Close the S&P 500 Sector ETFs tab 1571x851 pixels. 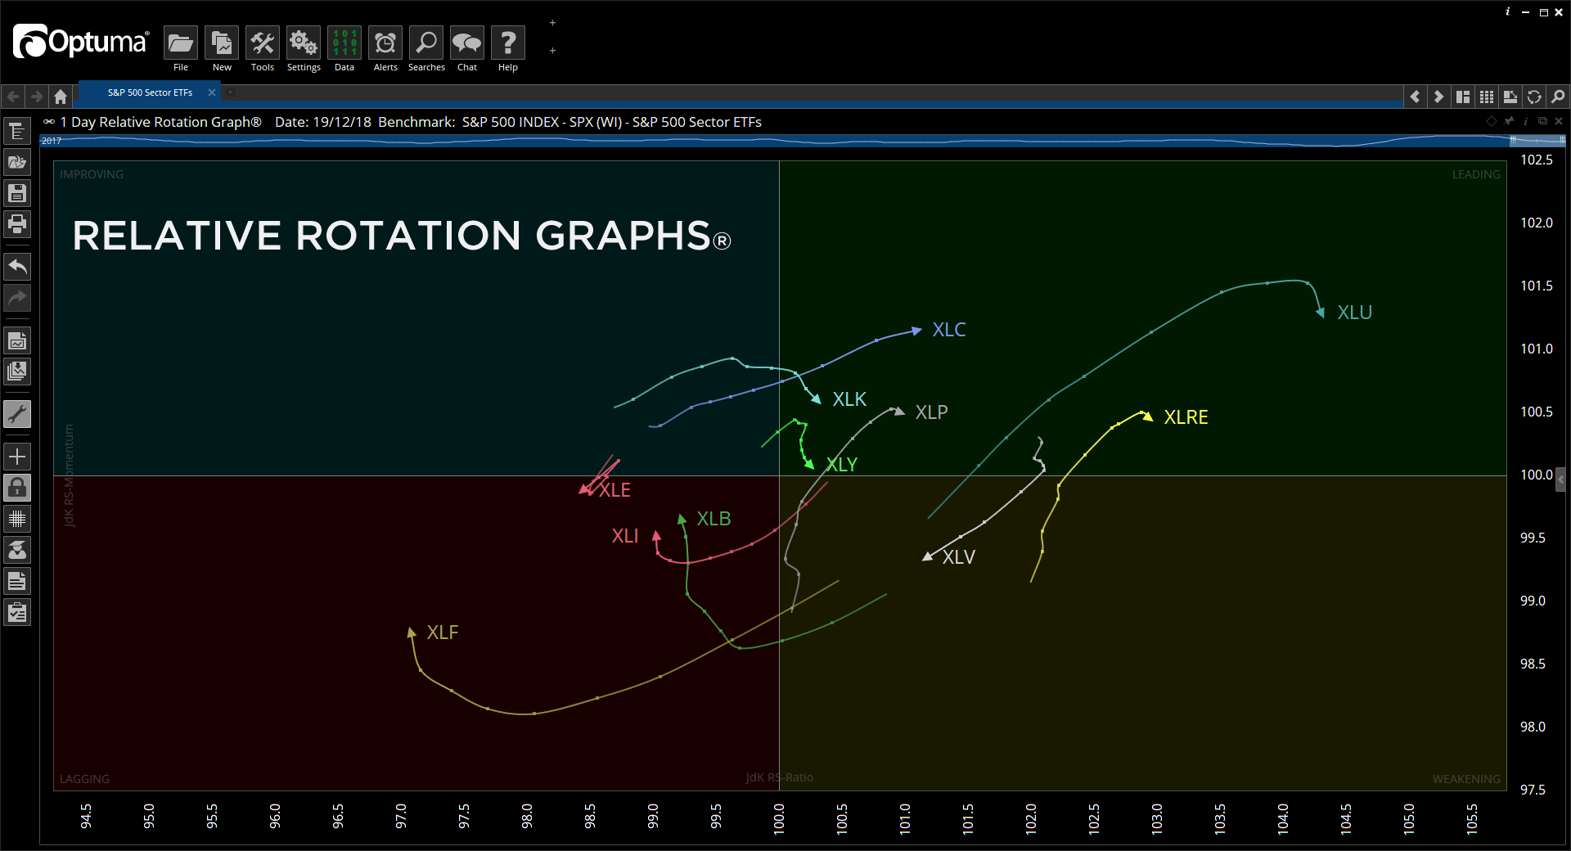(212, 92)
